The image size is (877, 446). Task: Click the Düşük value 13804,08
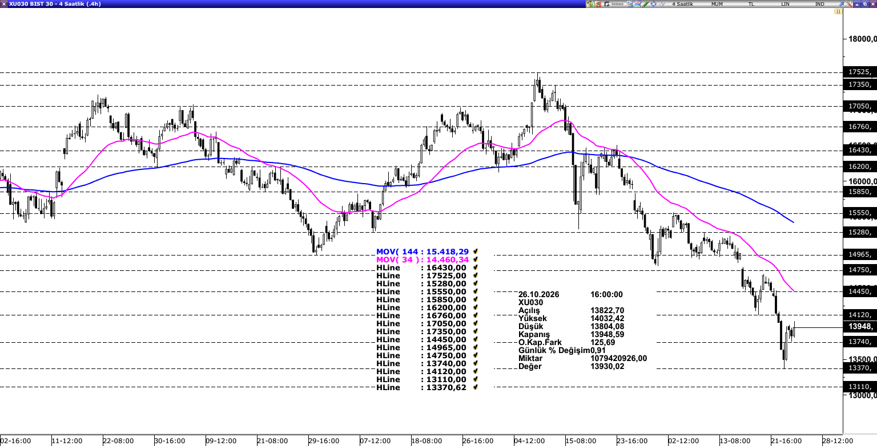pos(608,327)
